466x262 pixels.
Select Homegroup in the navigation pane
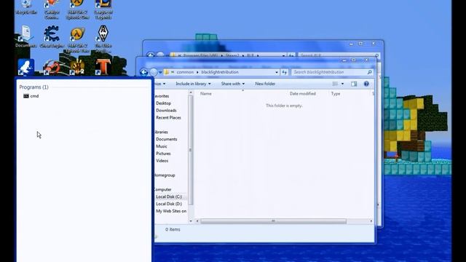(165, 175)
